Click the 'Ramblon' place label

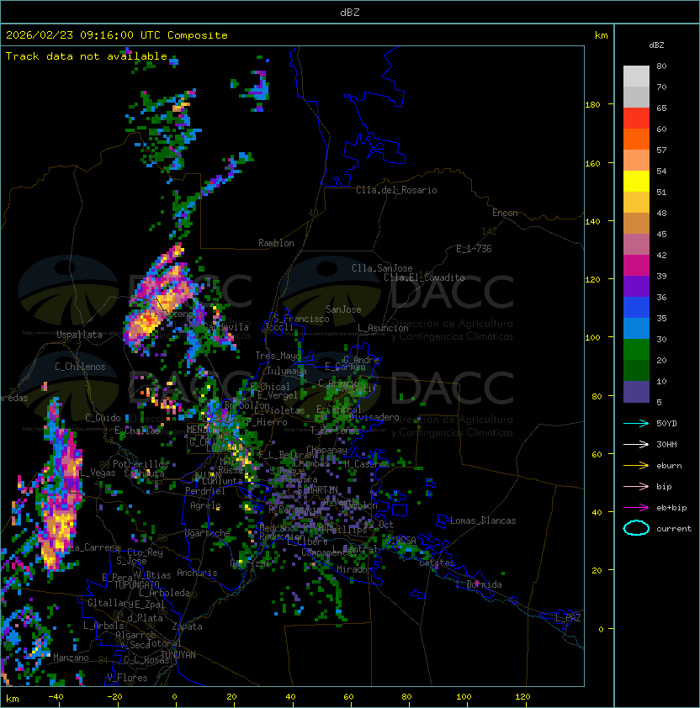pyautogui.click(x=276, y=243)
